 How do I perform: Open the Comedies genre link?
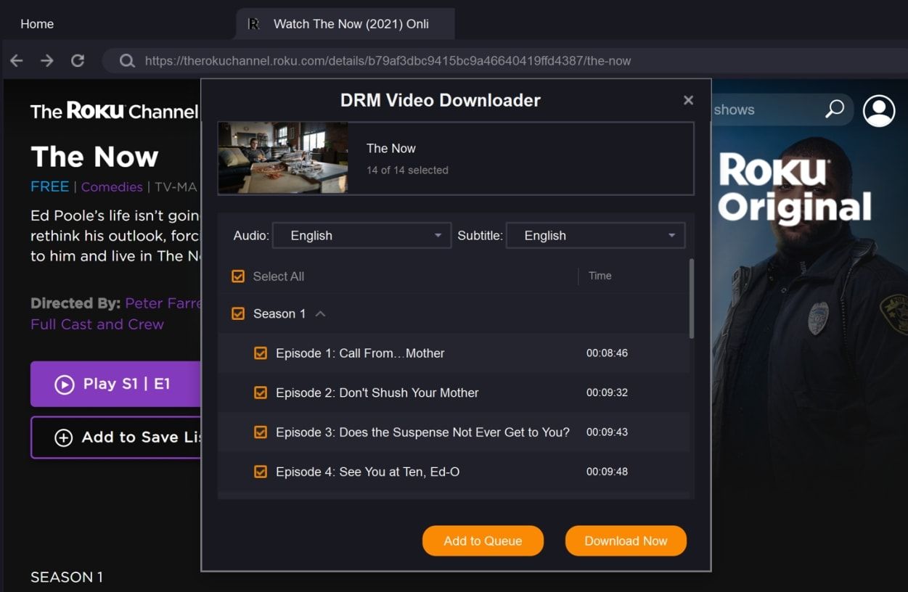coord(112,187)
